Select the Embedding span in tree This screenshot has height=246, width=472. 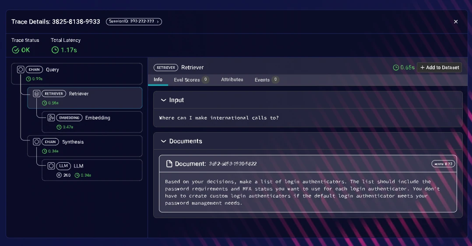tap(92, 122)
